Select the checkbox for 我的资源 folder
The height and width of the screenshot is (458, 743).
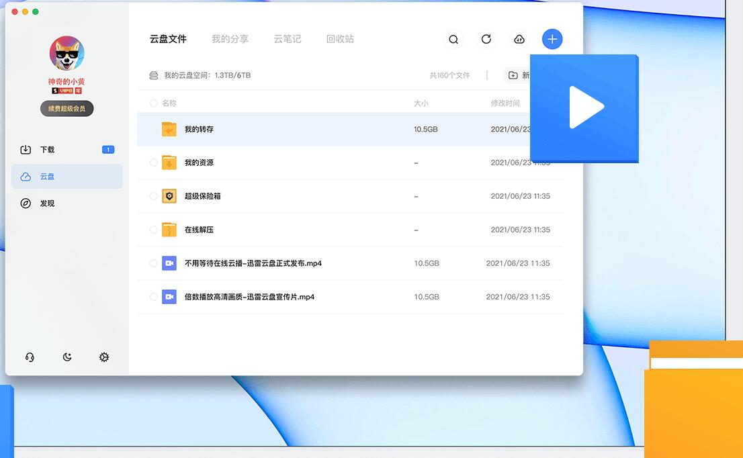152,163
